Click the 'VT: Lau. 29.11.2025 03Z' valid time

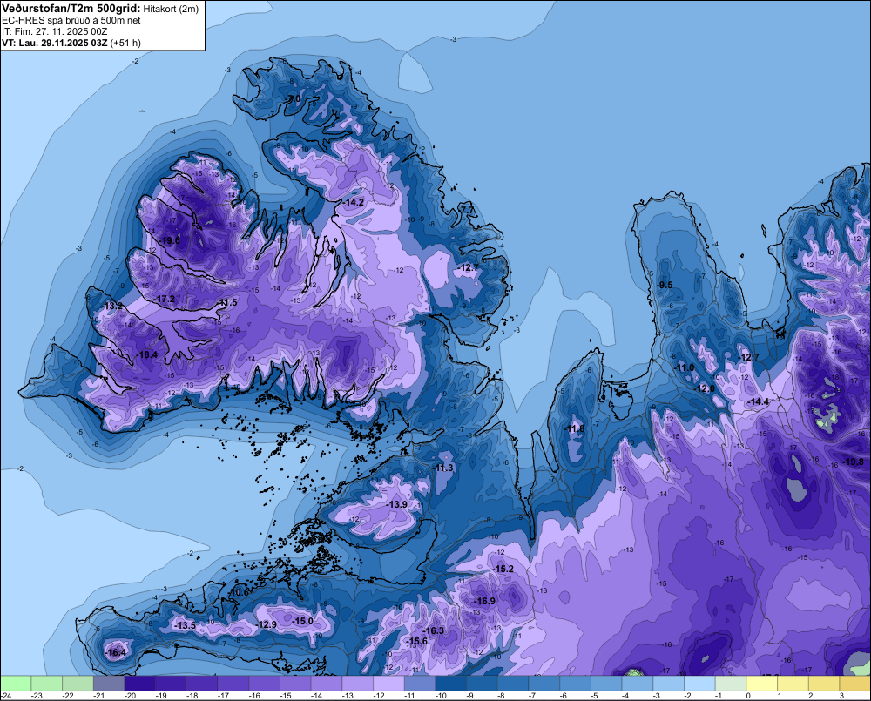(54, 43)
